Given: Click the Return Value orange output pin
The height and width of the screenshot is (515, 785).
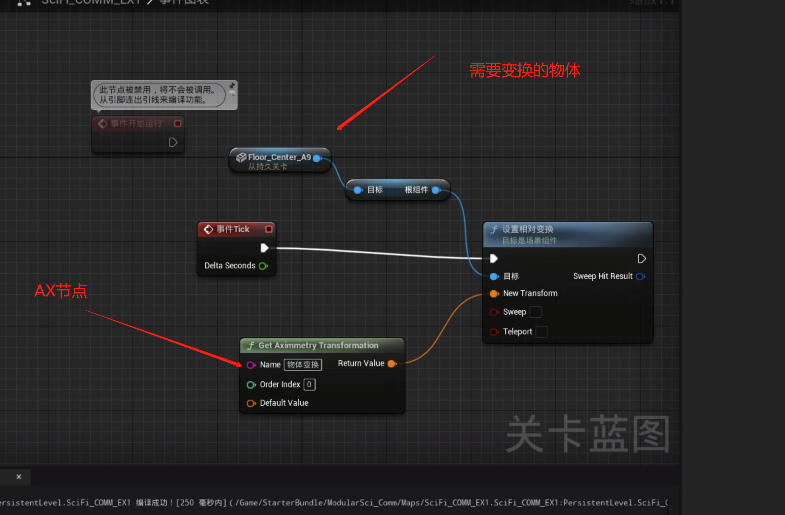Looking at the screenshot, I should (x=392, y=363).
